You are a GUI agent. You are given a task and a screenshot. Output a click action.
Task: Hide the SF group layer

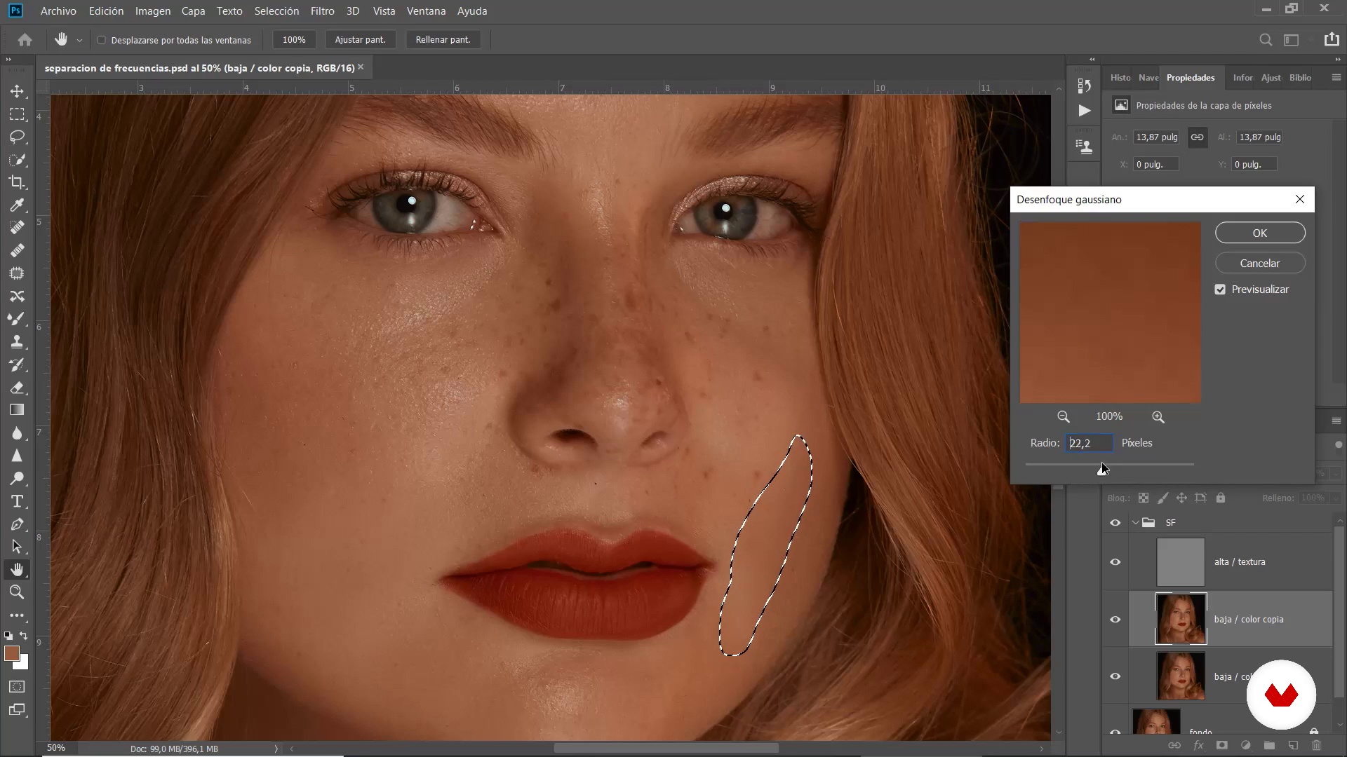1115,523
